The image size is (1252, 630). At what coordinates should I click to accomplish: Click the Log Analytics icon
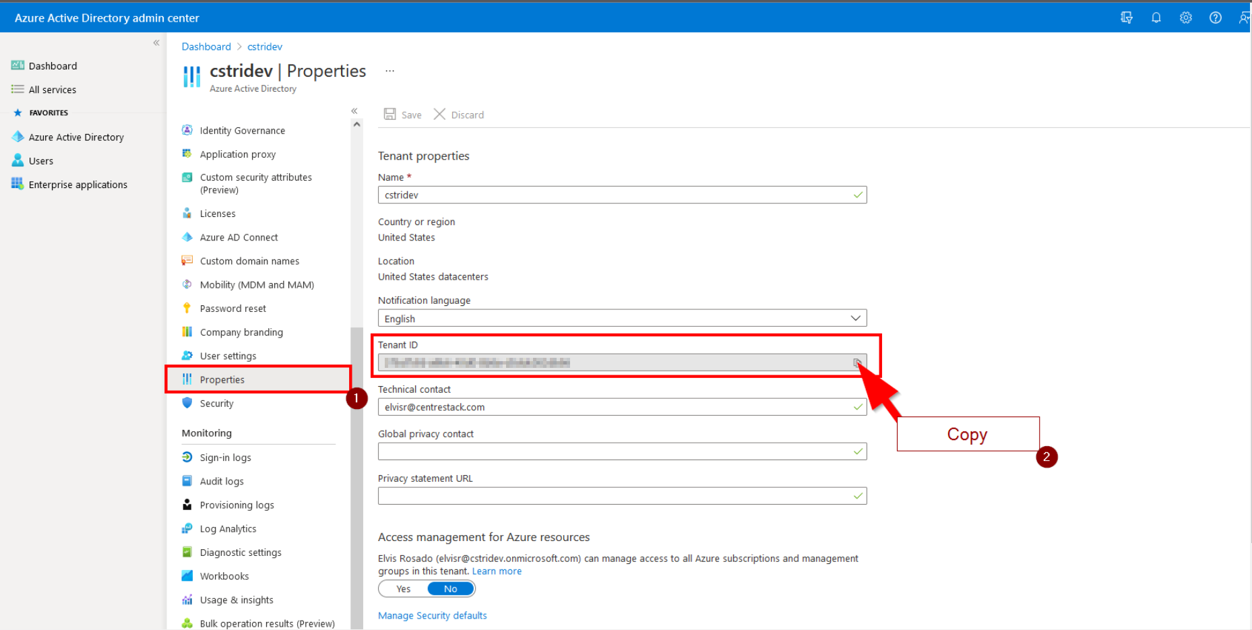[x=187, y=528]
